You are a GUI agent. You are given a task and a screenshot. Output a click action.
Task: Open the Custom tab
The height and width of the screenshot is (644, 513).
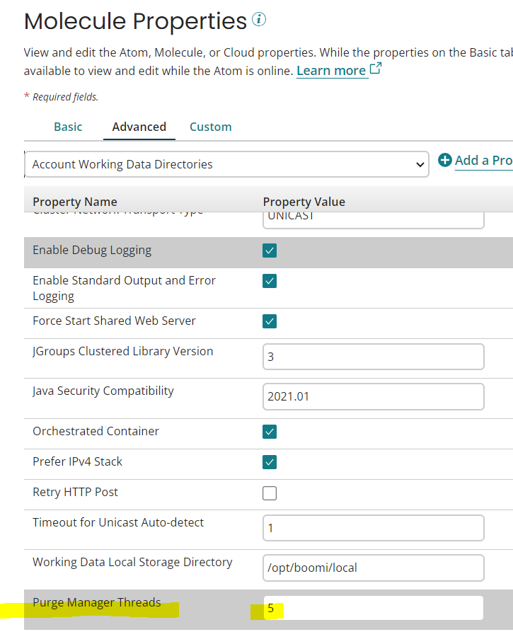coord(210,127)
